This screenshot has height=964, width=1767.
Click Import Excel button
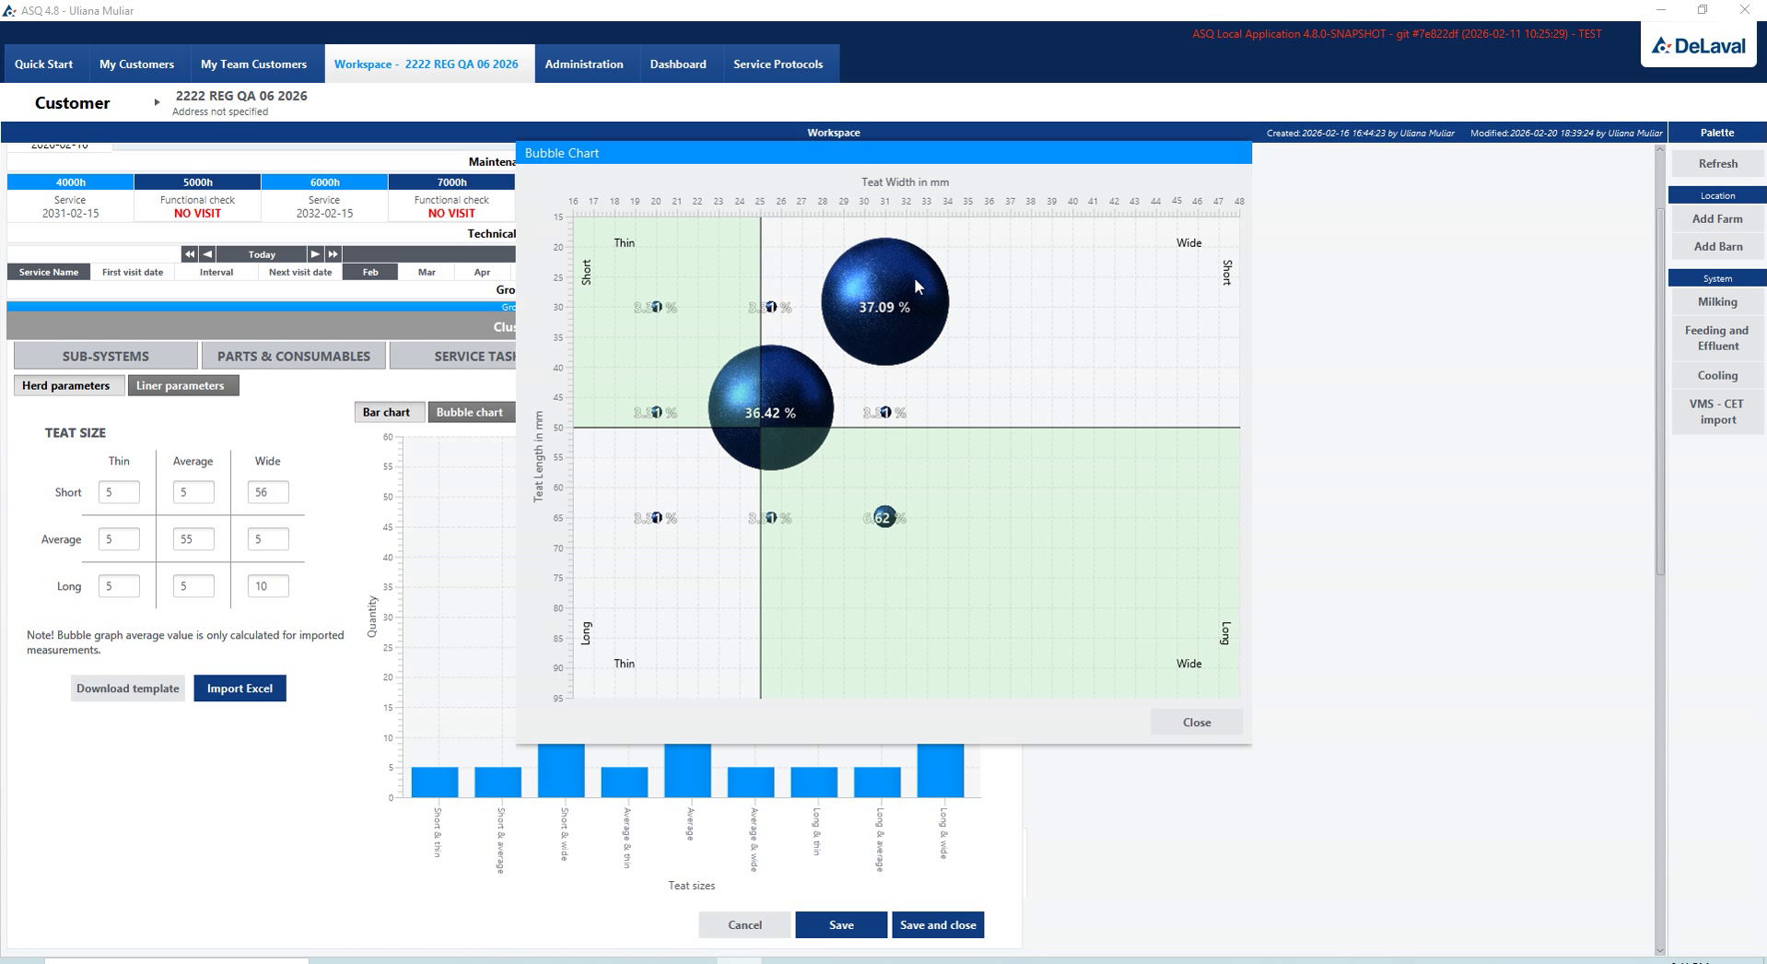[240, 688]
